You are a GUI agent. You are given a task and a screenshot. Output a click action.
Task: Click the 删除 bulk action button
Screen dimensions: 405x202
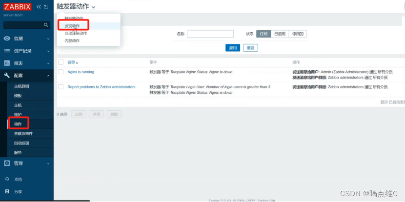(114, 114)
